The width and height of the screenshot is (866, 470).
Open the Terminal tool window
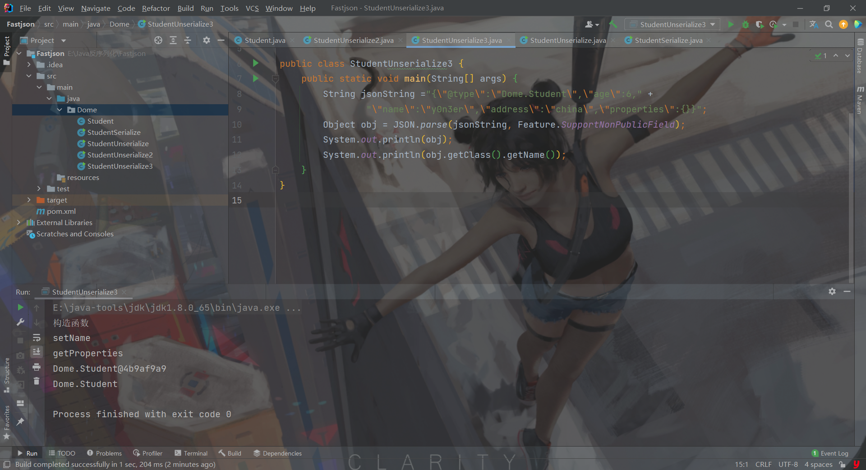point(191,453)
